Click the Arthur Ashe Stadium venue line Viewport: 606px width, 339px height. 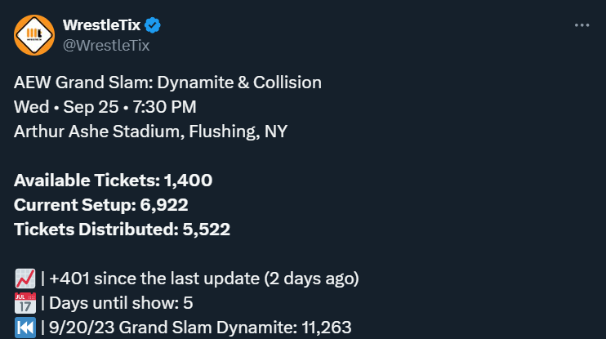click(149, 132)
